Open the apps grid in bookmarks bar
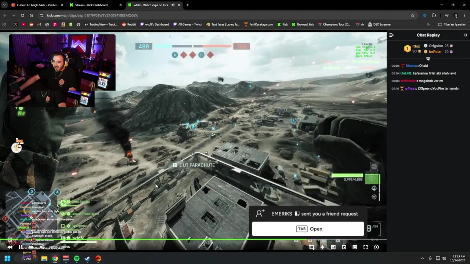Image resolution: width=470 pixels, height=264 pixels. click(x=4, y=25)
